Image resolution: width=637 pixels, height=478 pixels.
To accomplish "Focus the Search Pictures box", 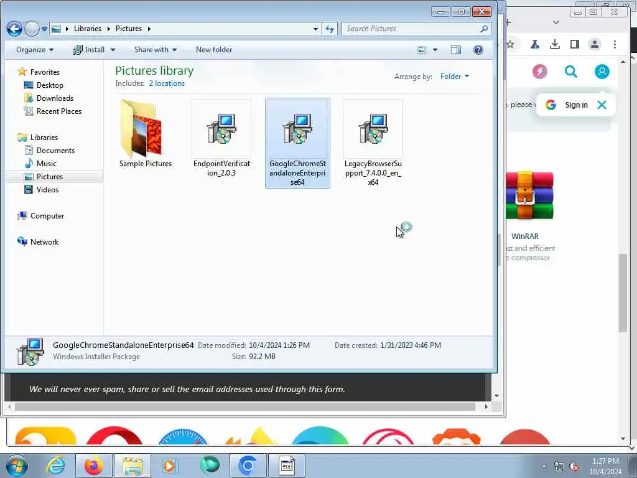I will coord(411,29).
